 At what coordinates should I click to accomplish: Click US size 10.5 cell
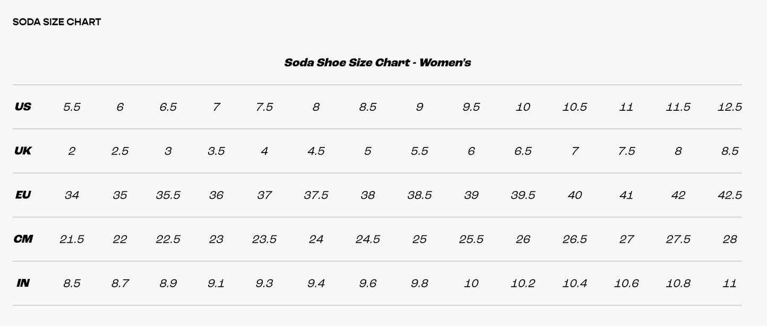point(574,107)
